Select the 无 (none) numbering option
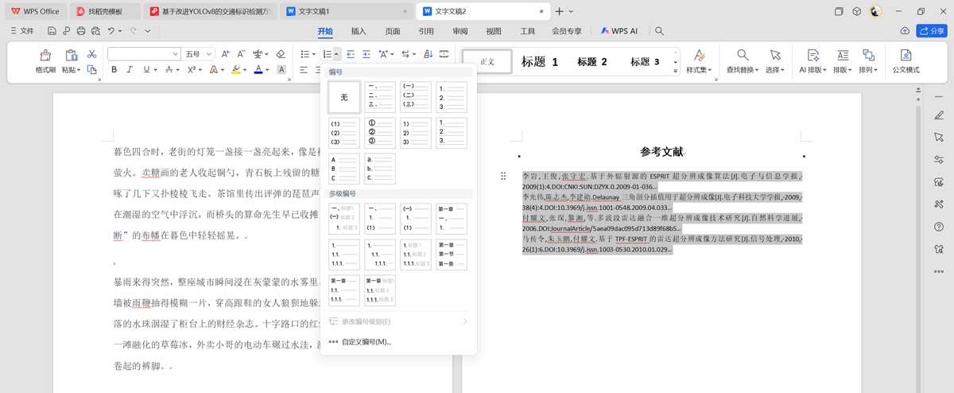The image size is (954, 393). point(344,97)
